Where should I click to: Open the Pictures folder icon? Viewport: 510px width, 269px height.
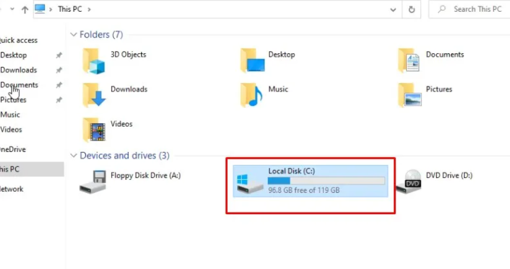(409, 96)
